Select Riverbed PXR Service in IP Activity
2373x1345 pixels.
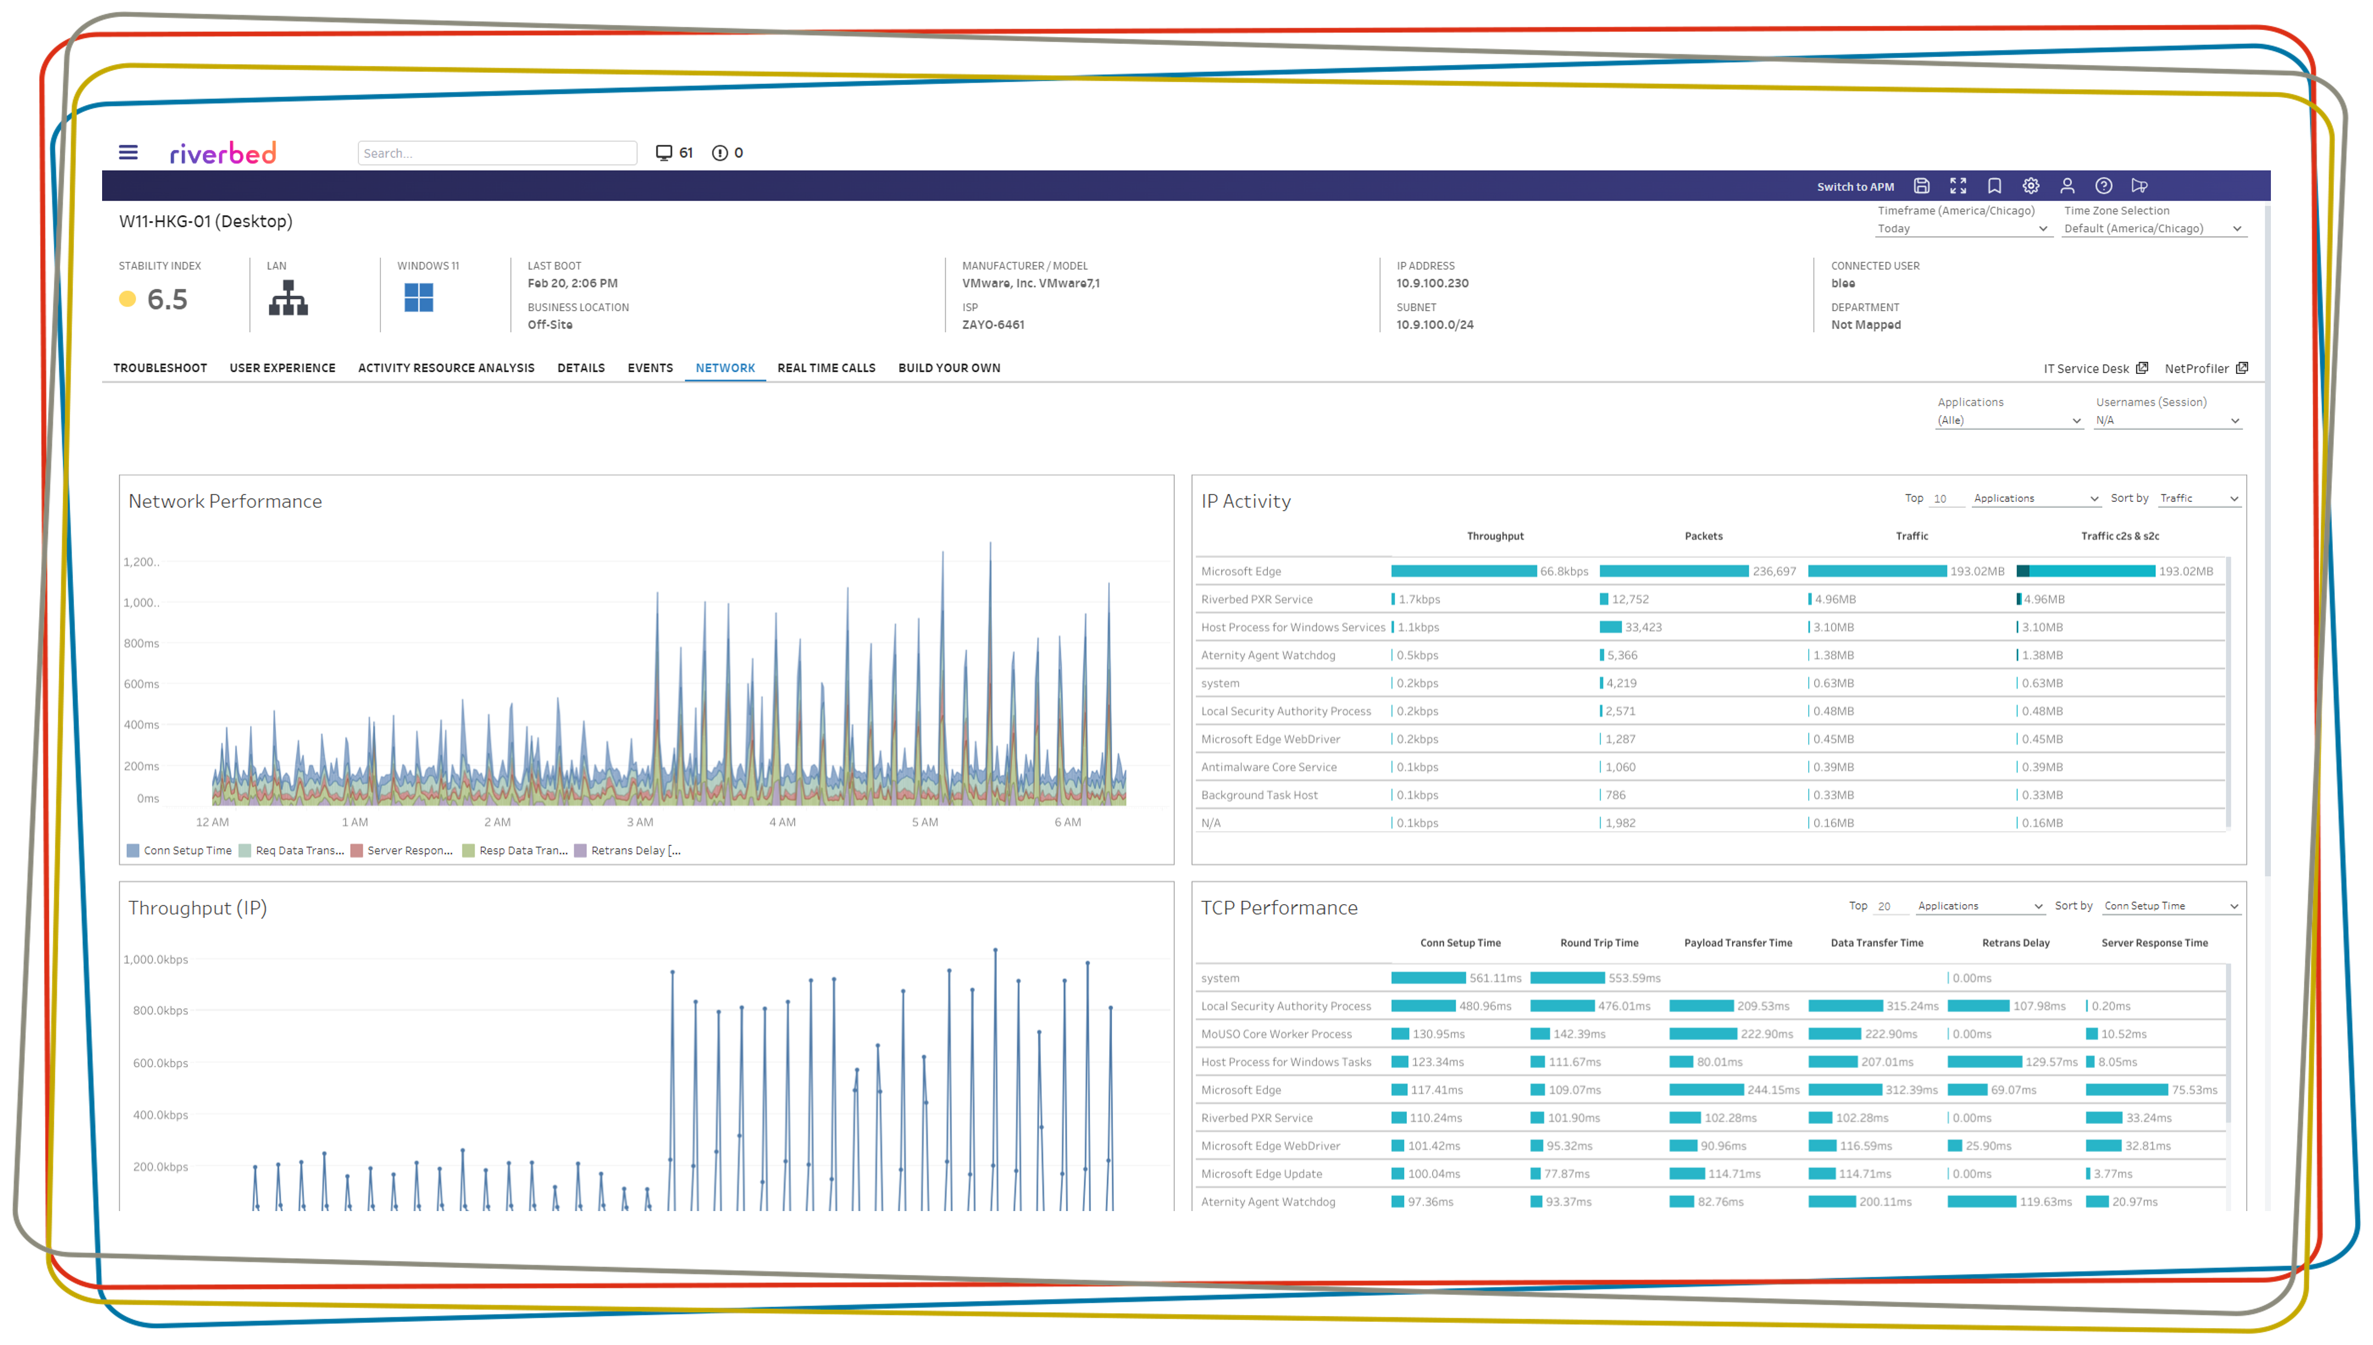point(1710,598)
